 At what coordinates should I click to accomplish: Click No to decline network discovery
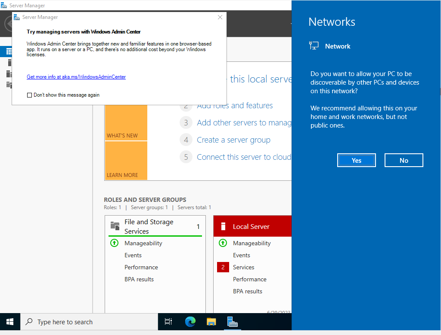pyautogui.click(x=404, y=160)
